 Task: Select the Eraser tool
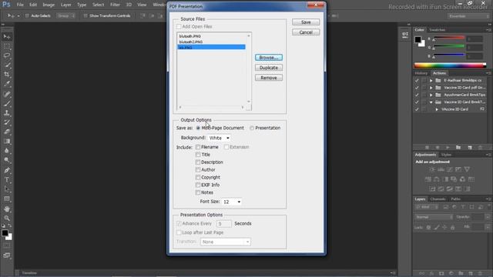pyautogui.click(x=7, y=132)
